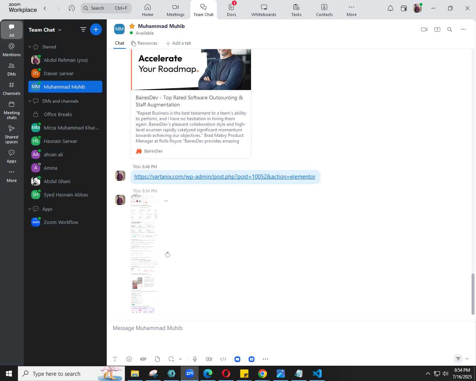Record a video message

pos(209,359)
